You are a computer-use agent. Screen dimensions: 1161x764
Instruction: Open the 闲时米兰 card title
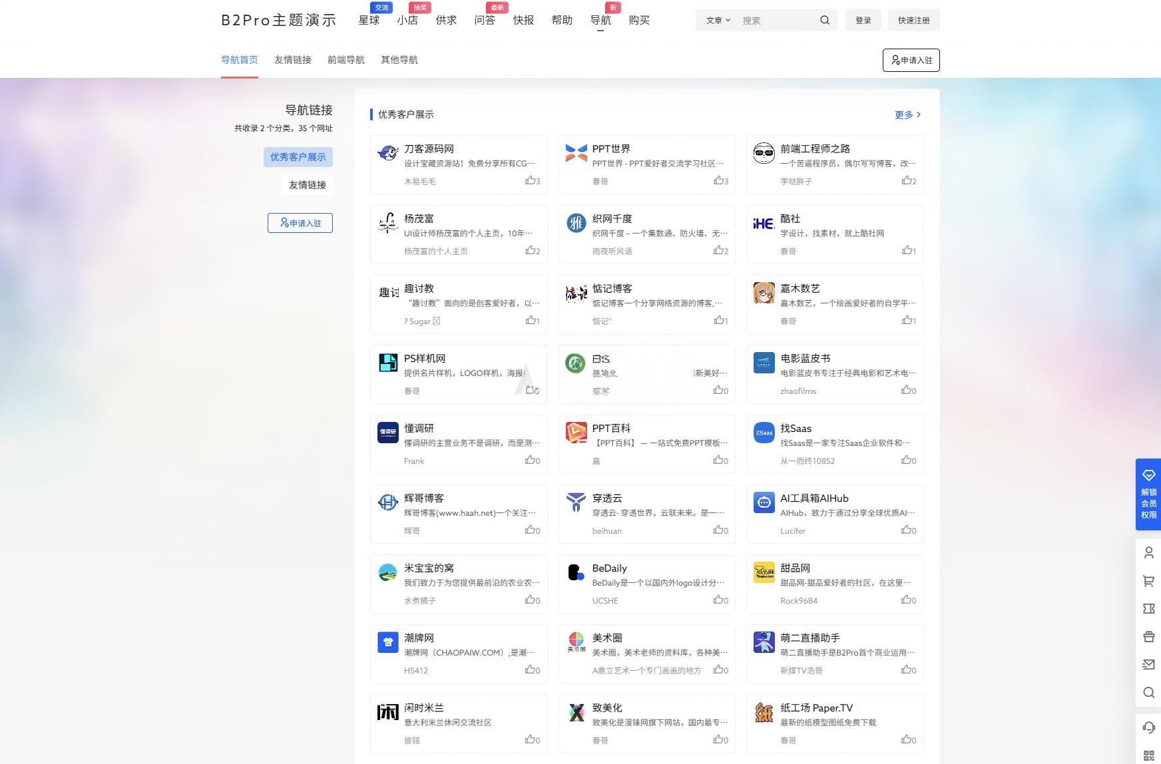424,708
